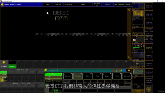Open the DMX view thumbnail
165x93 pixels.
138,73
